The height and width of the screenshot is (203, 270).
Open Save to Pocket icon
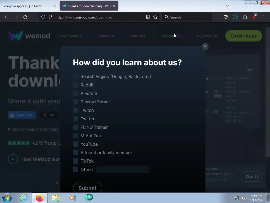click(x=226, y=17)
